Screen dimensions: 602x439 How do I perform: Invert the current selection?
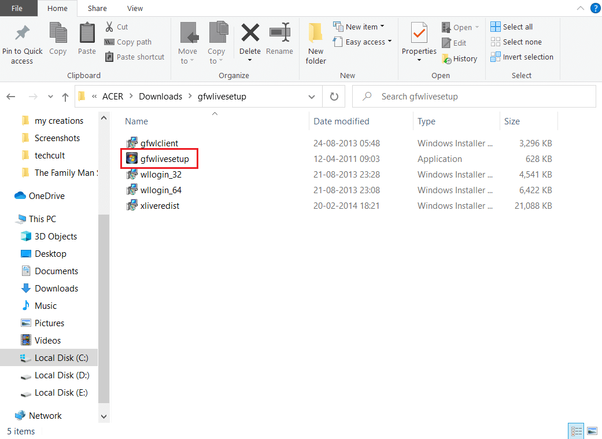tap(522, 57)
